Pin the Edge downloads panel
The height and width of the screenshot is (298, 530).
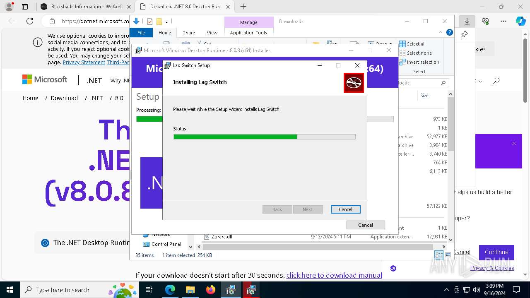[x=465, y=34]
